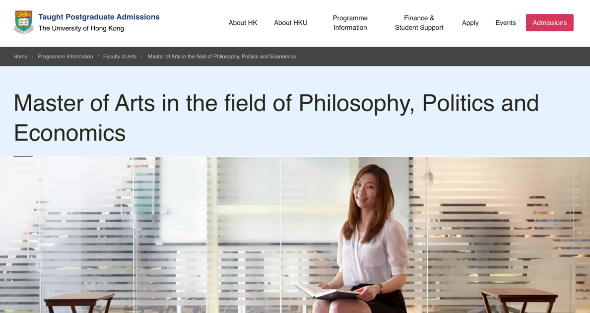
Task: Navigate to Faculty of Arts breadcrumb
Action: [120, 57]
